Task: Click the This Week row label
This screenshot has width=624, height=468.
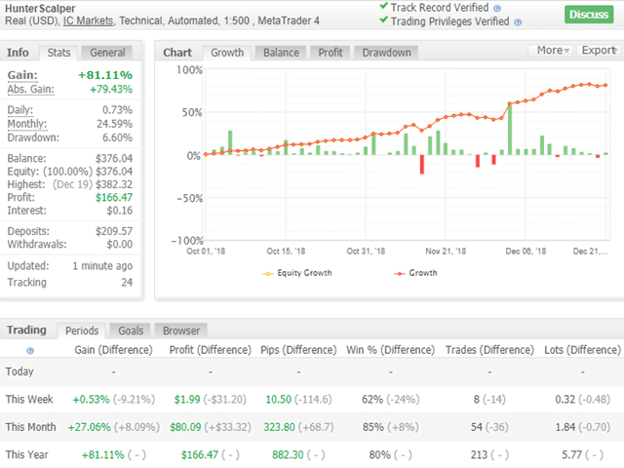Action: [x=29, y=399]
